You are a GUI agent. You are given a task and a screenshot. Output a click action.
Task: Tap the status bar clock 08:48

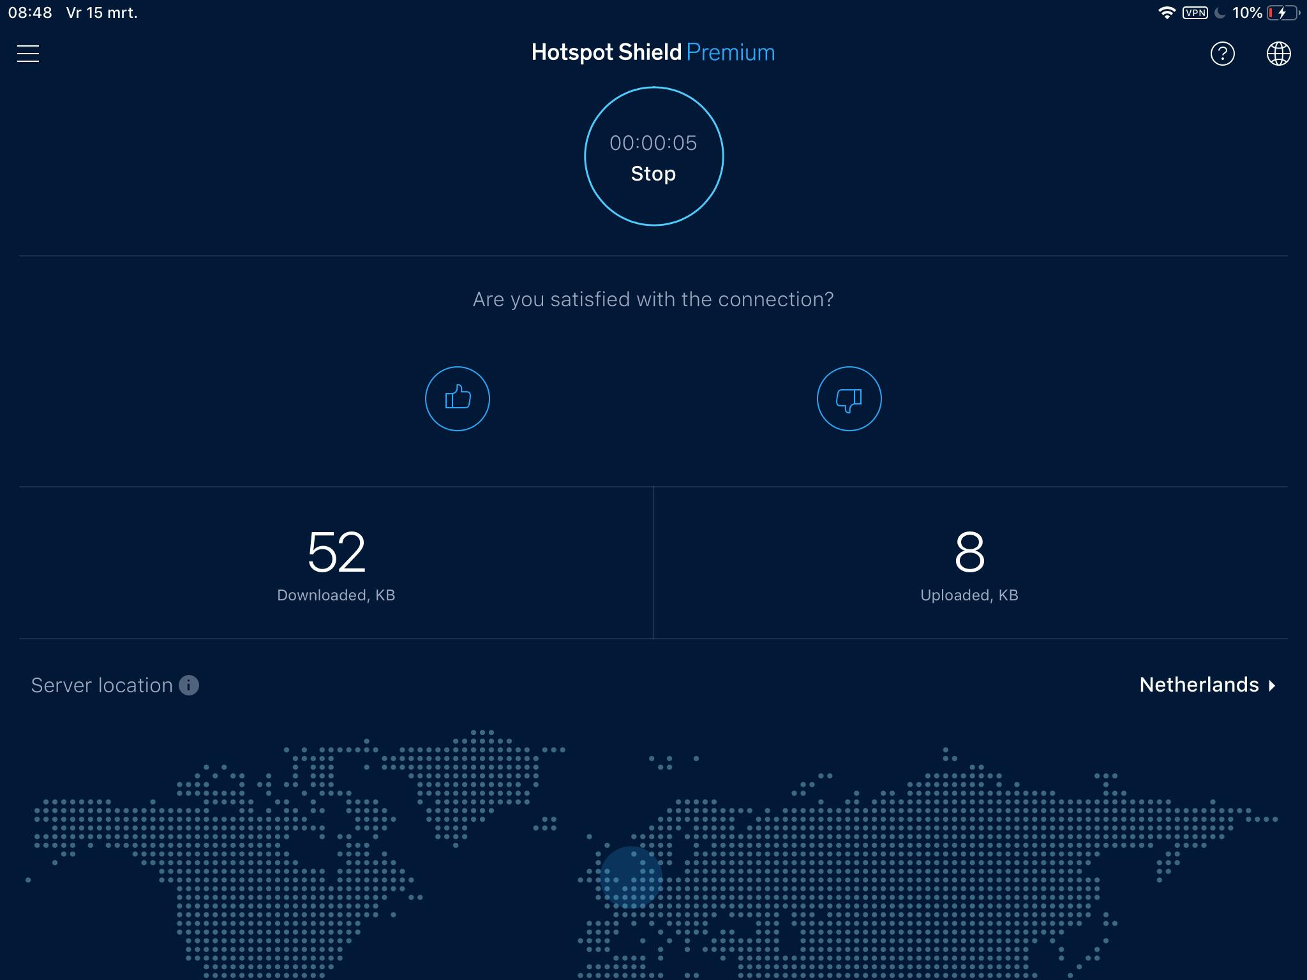[30, 13]
